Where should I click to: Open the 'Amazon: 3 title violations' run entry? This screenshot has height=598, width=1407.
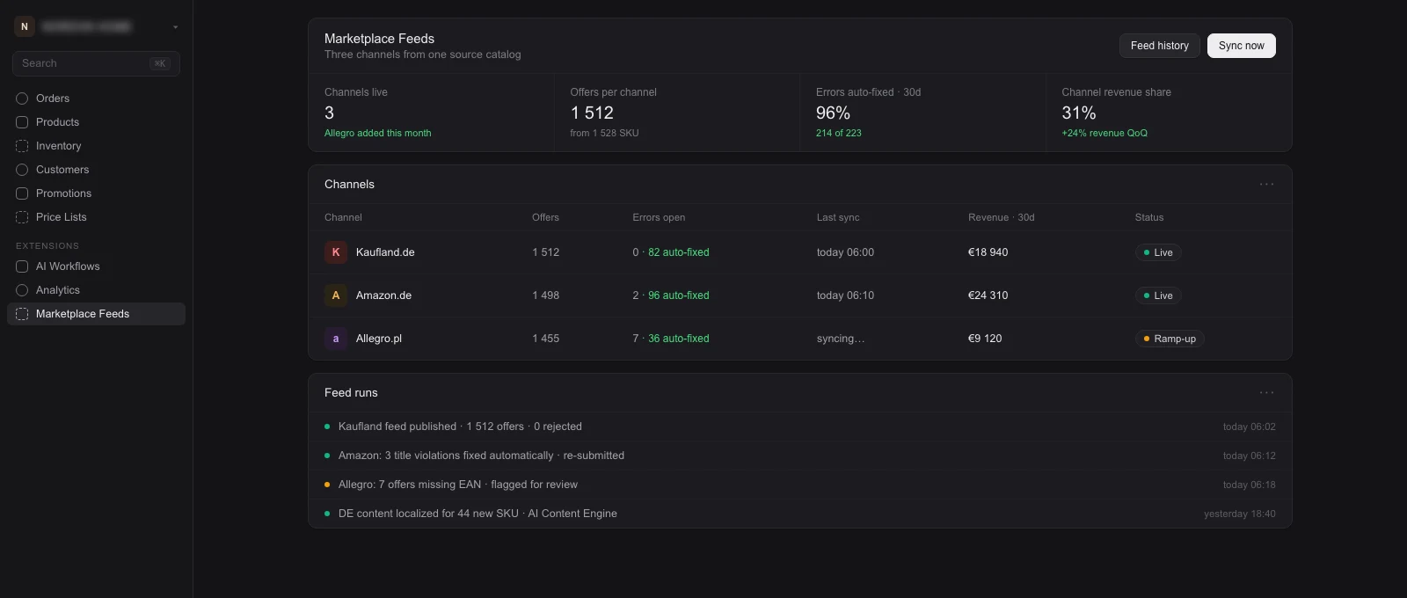click(x=800, y=456)
